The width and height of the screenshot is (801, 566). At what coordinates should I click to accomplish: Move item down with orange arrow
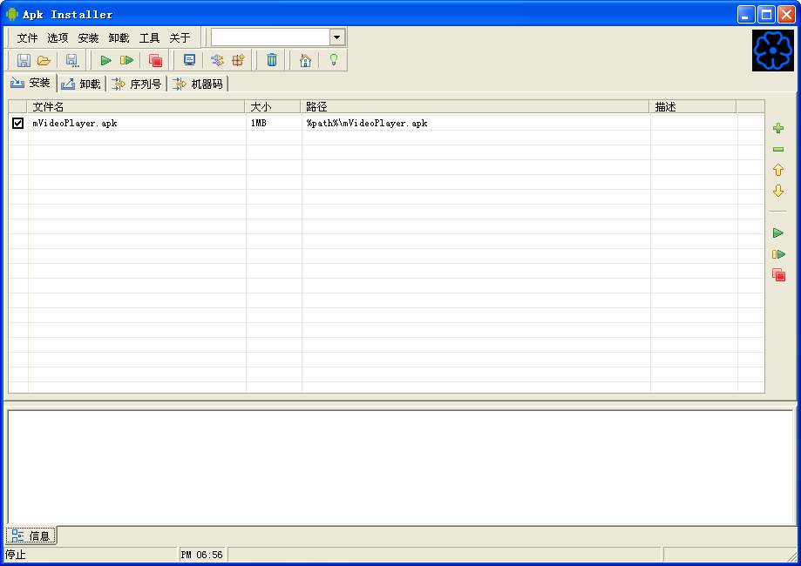point(778,191)
